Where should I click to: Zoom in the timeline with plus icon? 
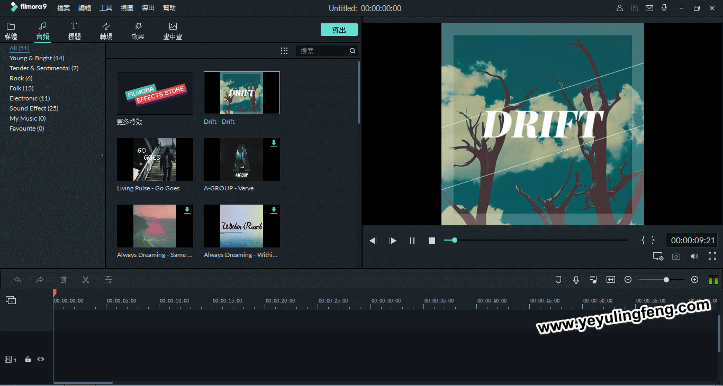pyautogui.click(x=695, y=280)
